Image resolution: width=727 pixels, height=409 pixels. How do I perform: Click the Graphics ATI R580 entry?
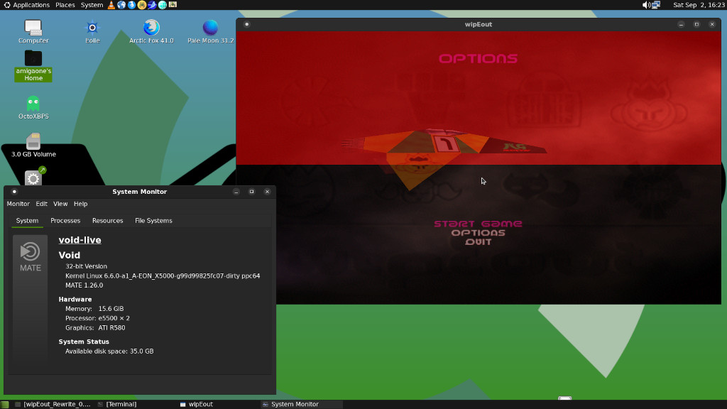tap(95, 328)
